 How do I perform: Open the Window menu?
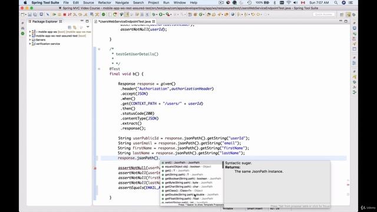pyautogui.click(x=180, y=2)
